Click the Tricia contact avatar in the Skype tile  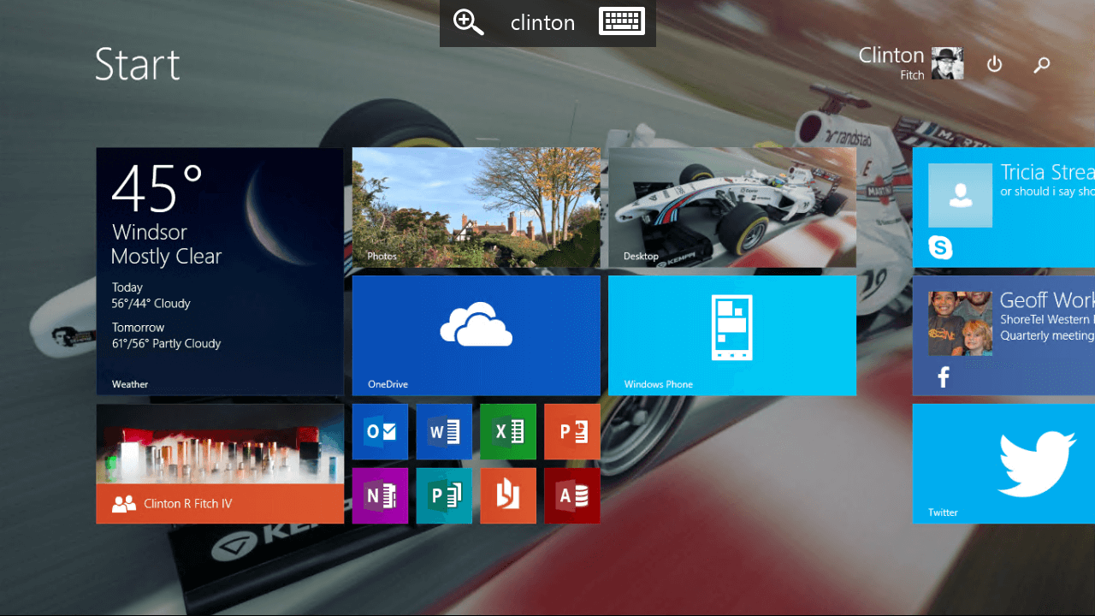click(x=960, y=195)
